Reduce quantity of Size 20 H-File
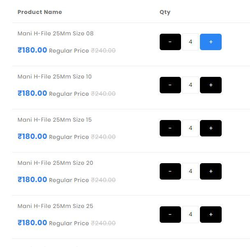This screenshot has height=247, width=250. tap(170, 171)
